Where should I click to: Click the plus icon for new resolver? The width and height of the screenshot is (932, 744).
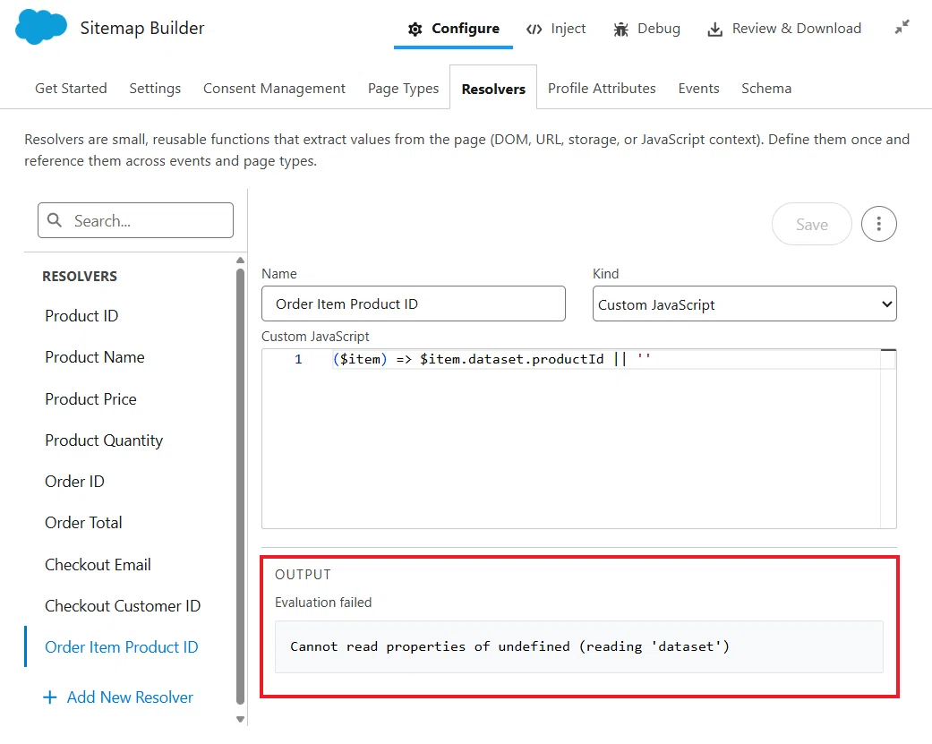(50, 697)
